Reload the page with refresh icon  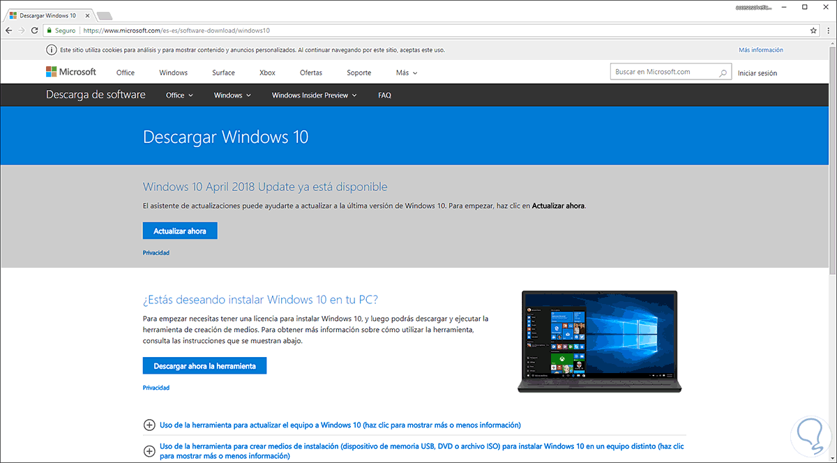pos(33,31)
